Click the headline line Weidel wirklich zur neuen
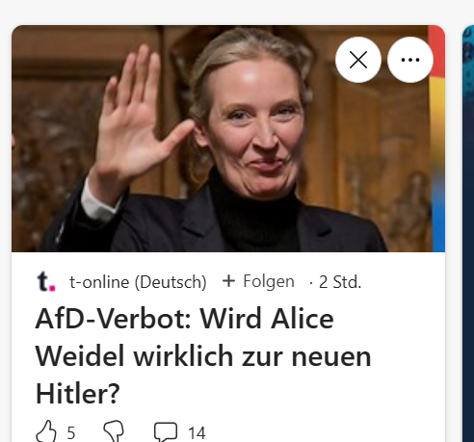This screenshot has height=442, width=474. click(x=203, y=356)
